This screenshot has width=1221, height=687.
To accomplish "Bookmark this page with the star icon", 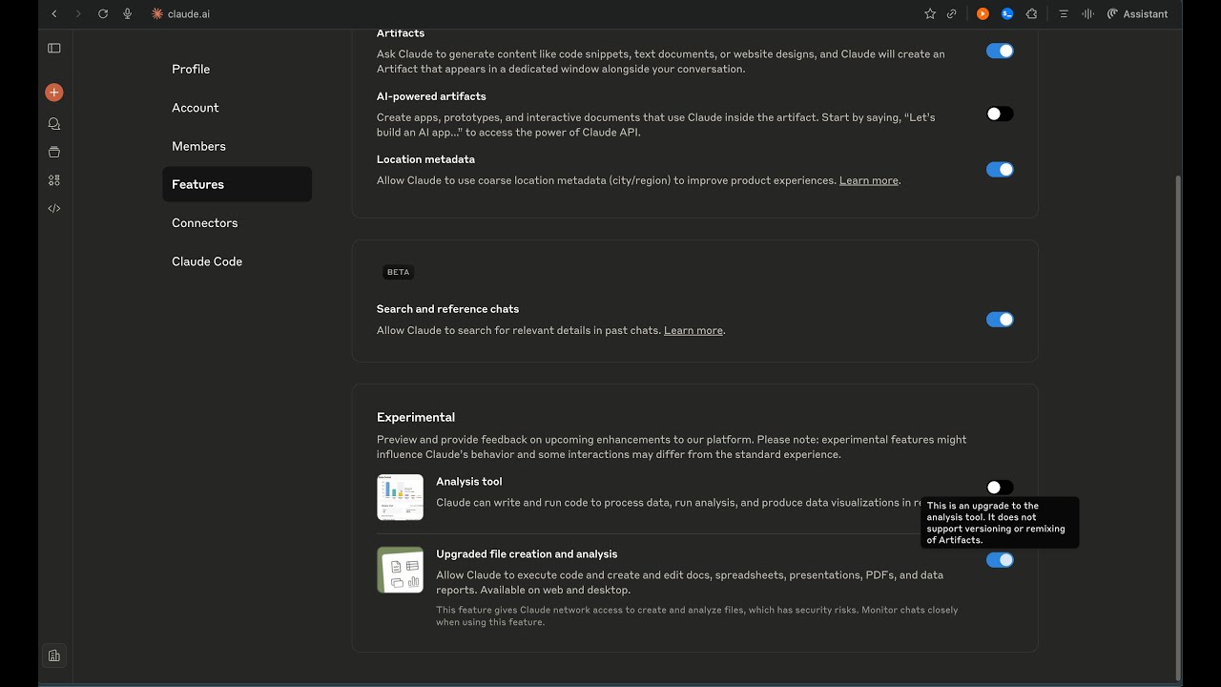I will coord(930,14).
